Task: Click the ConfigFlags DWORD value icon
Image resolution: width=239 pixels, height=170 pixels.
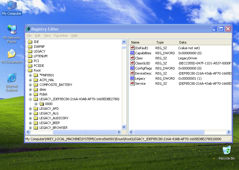Action: click(132, 68)
